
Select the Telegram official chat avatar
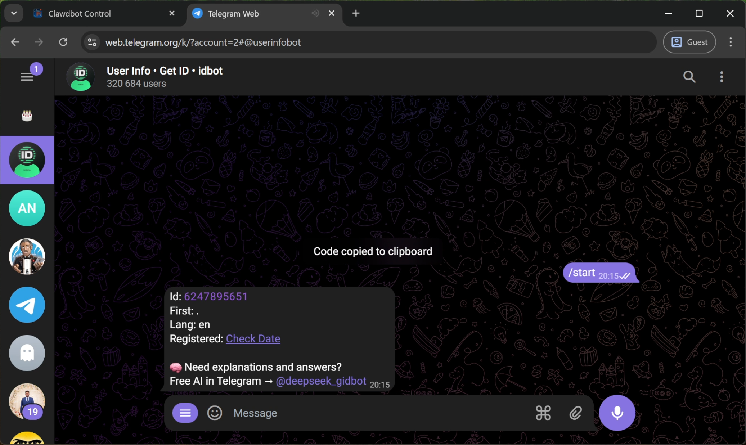coord(27,305)
